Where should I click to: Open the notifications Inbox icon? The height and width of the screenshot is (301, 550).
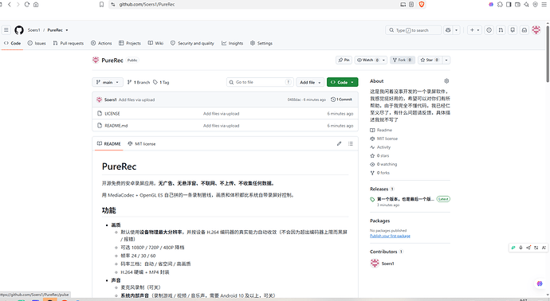(524, 30)
